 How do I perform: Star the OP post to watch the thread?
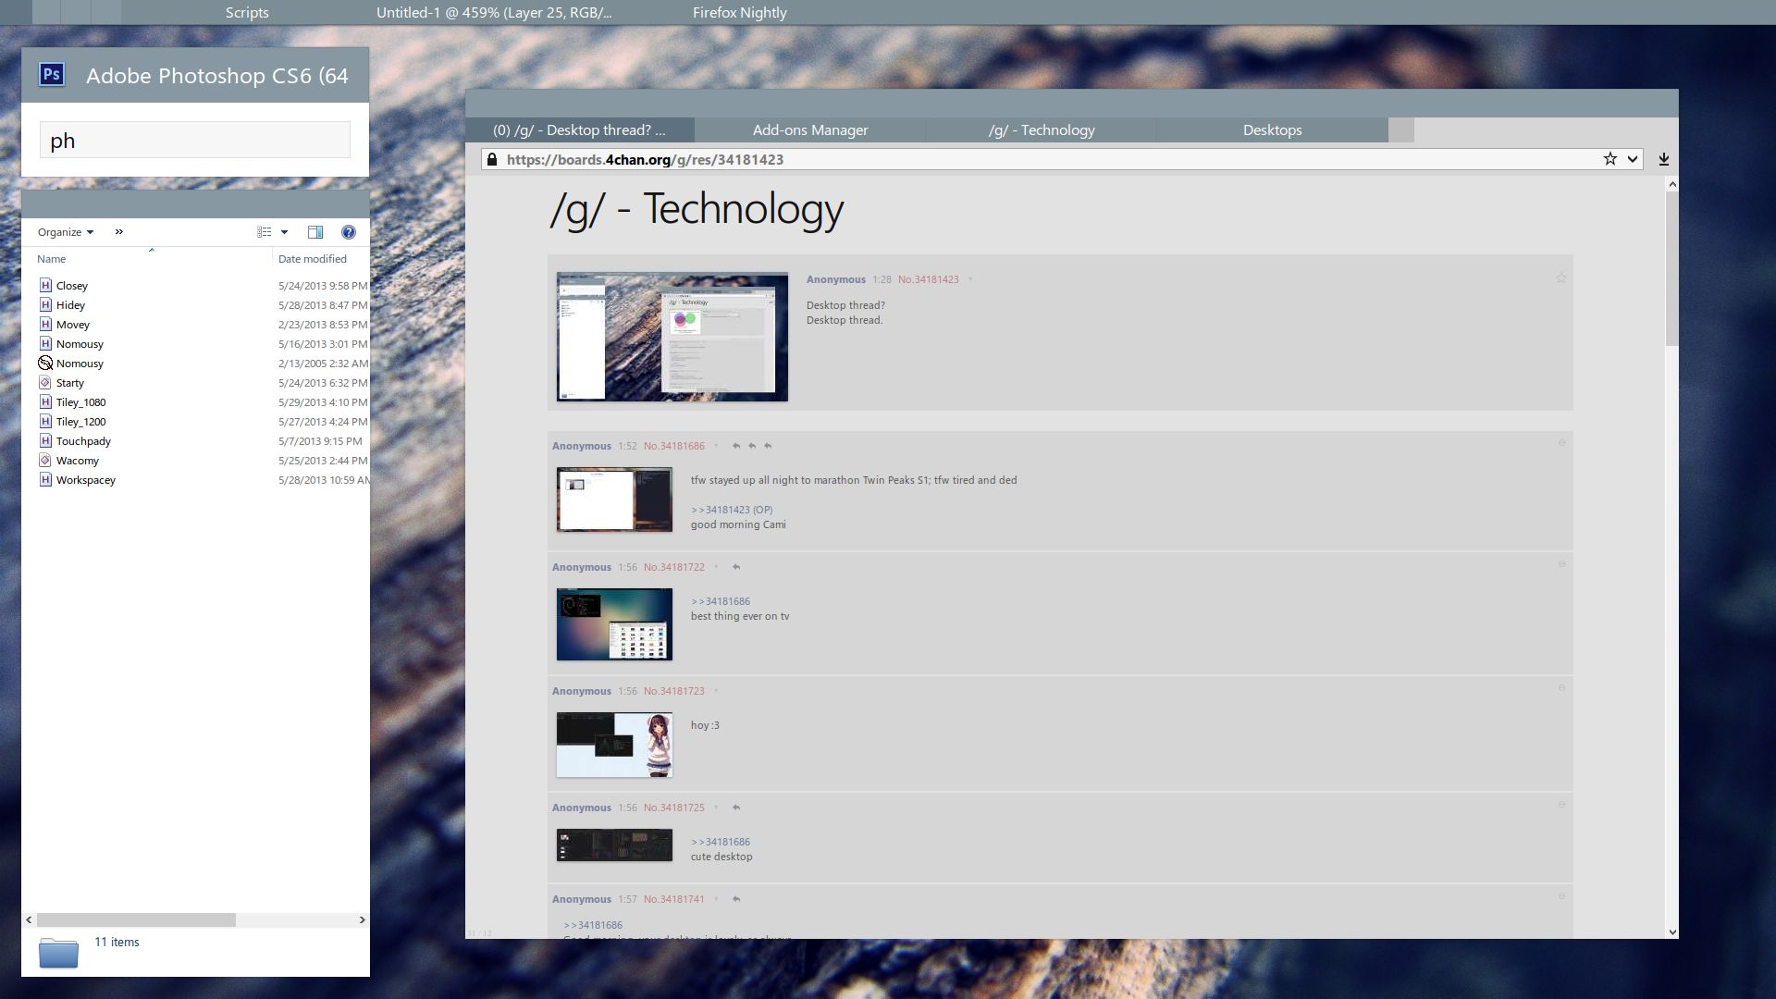(1561, 277)
